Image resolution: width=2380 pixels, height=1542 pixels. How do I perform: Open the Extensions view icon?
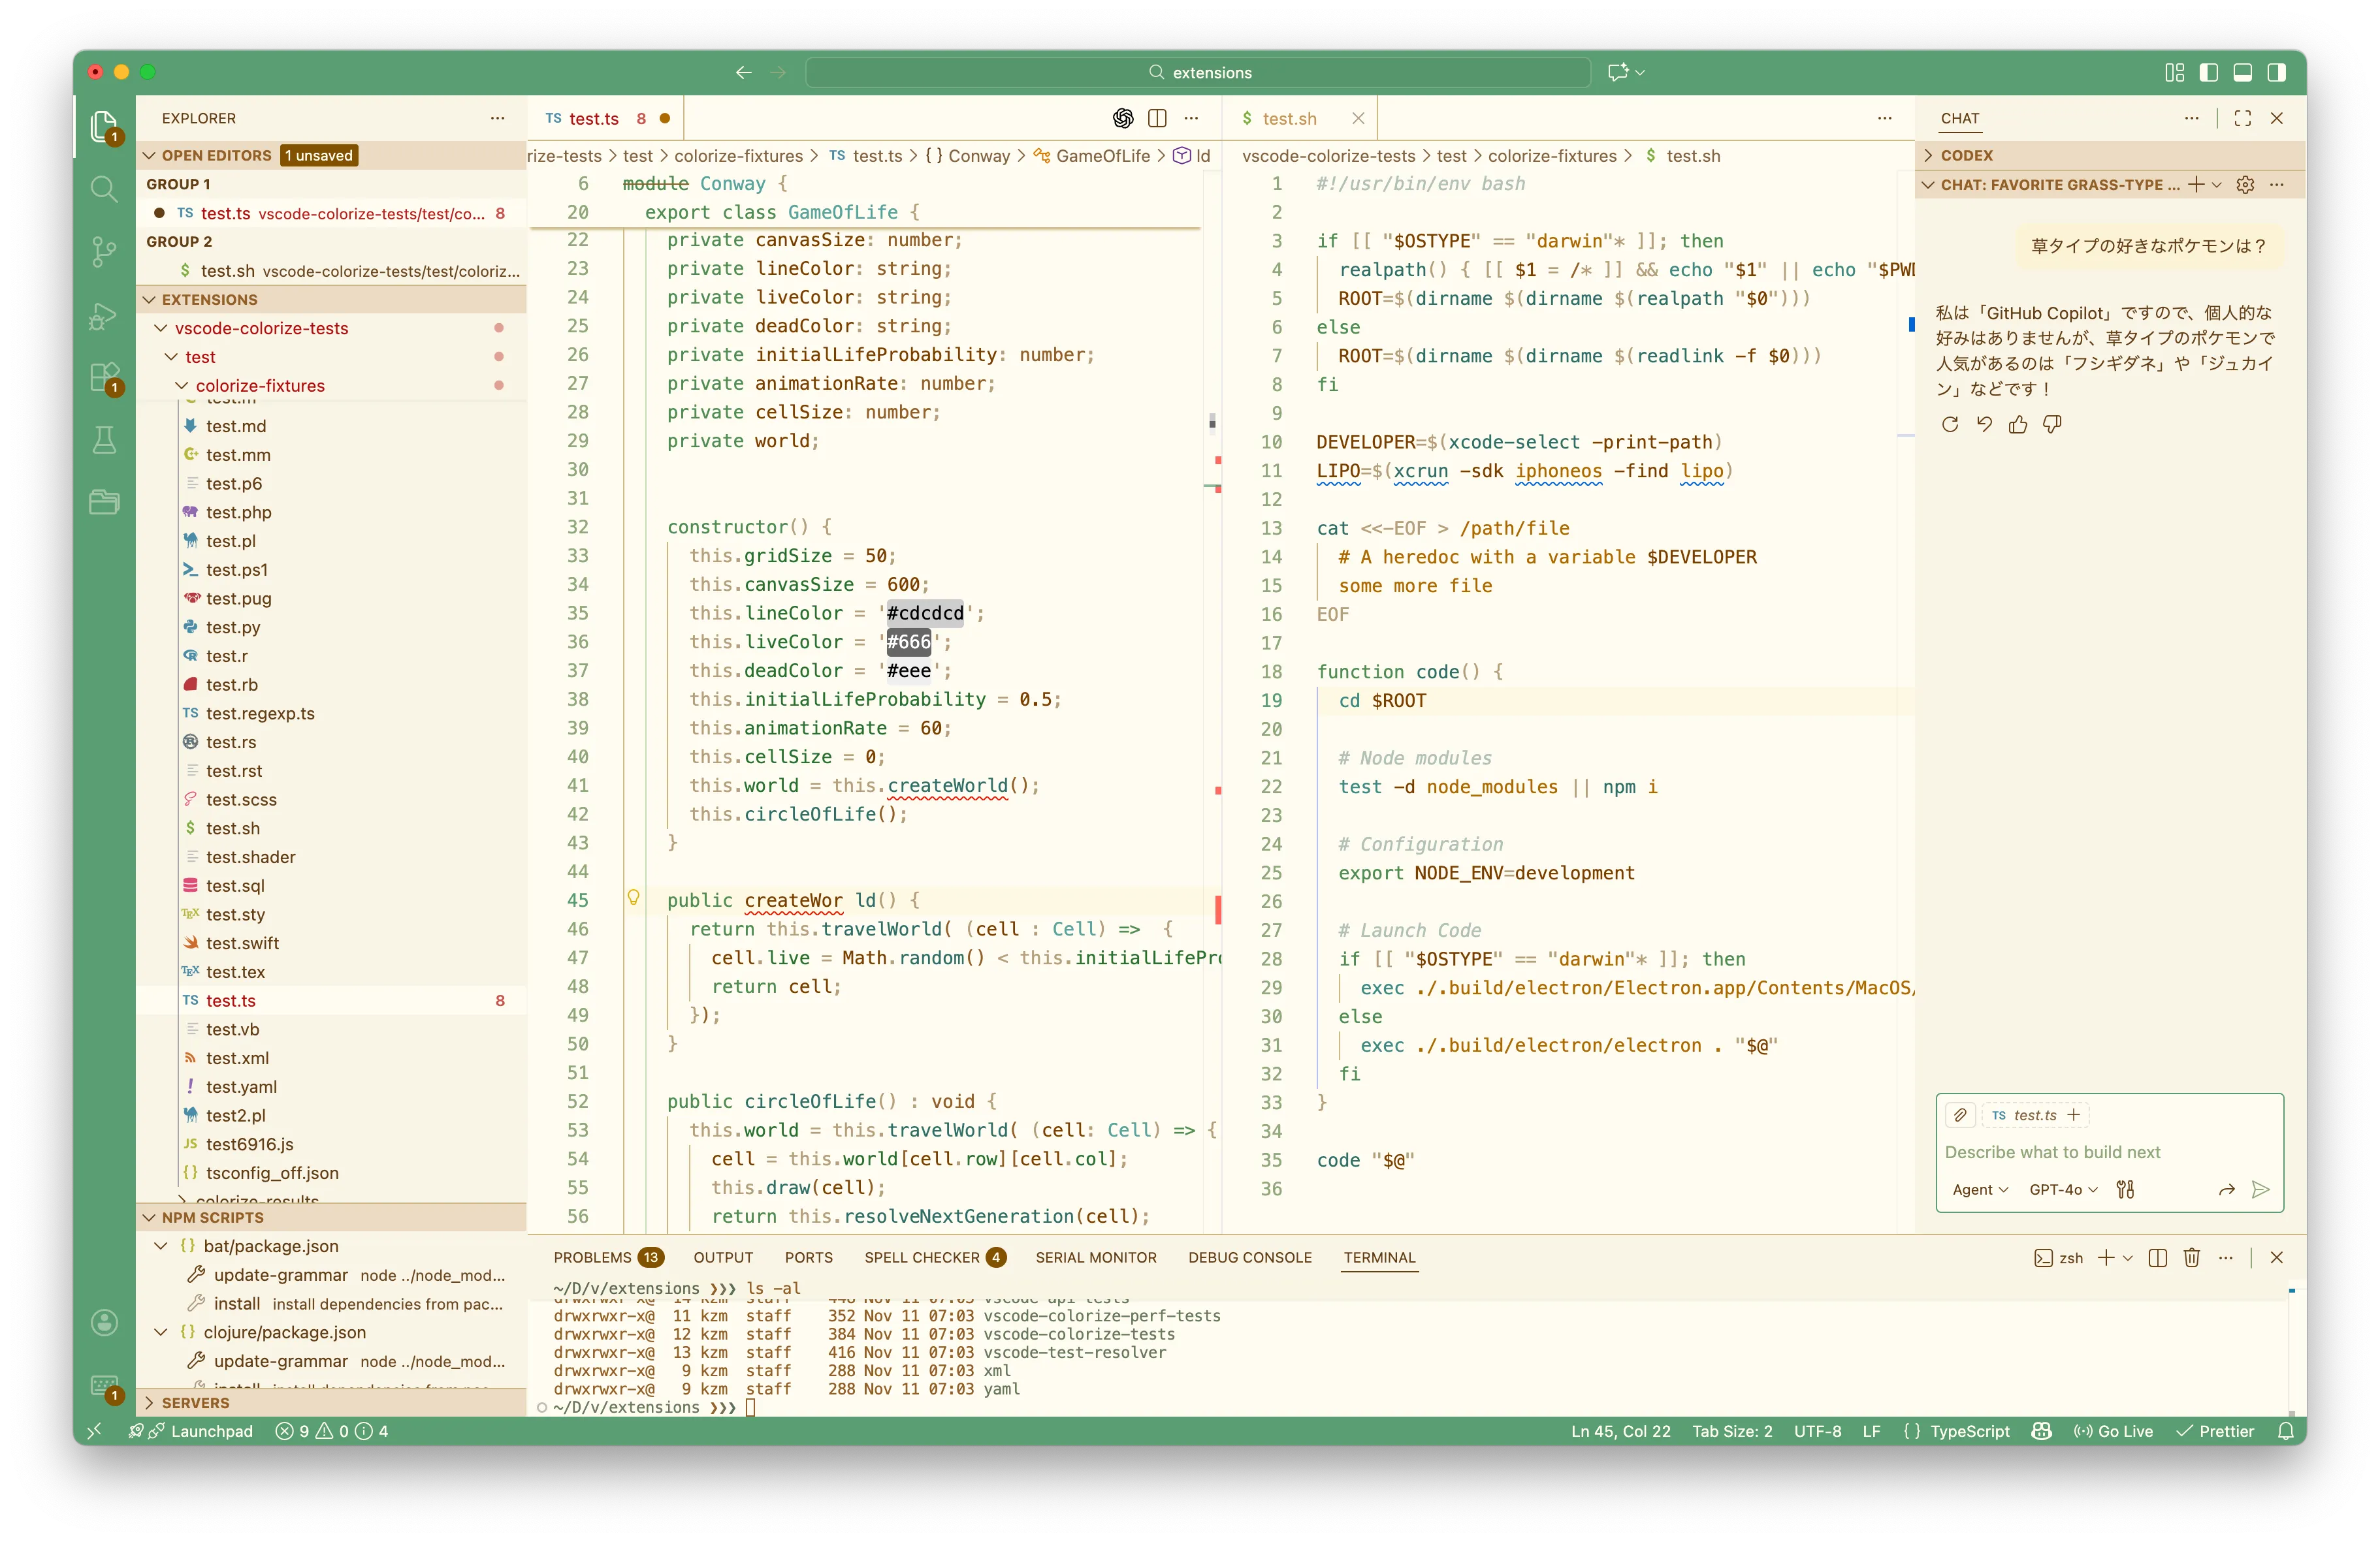click(x=104, y=378)
